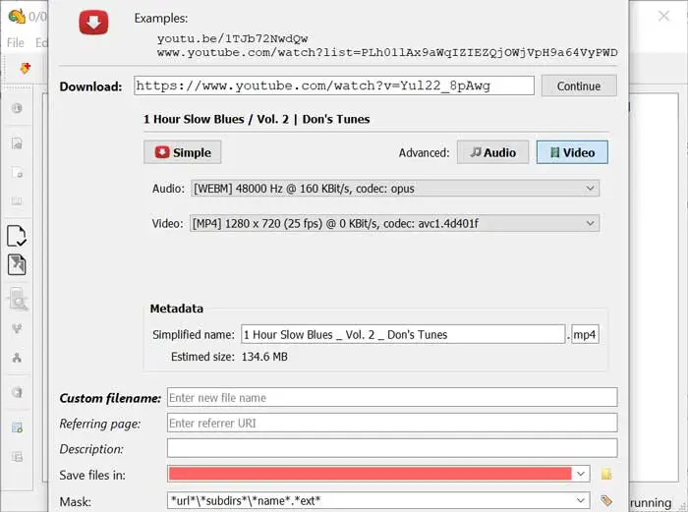This screenshot has width=688, height=512.
Task: Click the main window app logo icon
Action: click(x=17, y=17)
